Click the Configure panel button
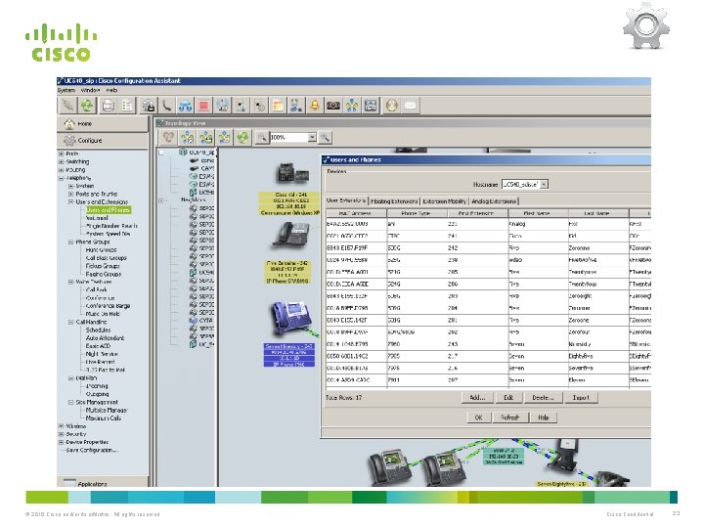The width and height of the screenshot is (704, 528). coord(103,141)
